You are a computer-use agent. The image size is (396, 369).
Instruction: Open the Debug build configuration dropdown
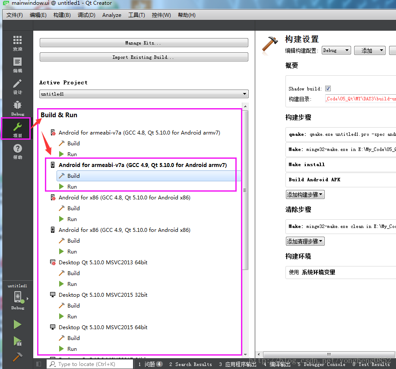pos(336,50)
